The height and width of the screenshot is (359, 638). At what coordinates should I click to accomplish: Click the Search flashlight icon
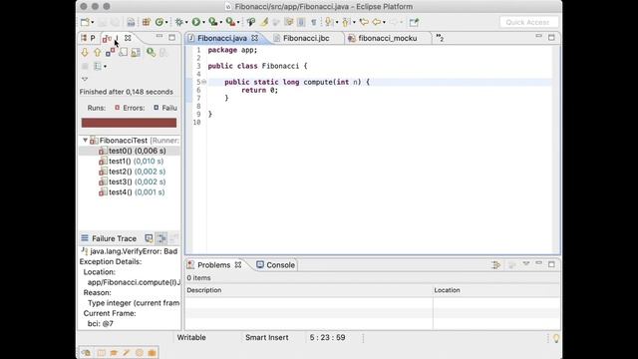click(264, 22)
